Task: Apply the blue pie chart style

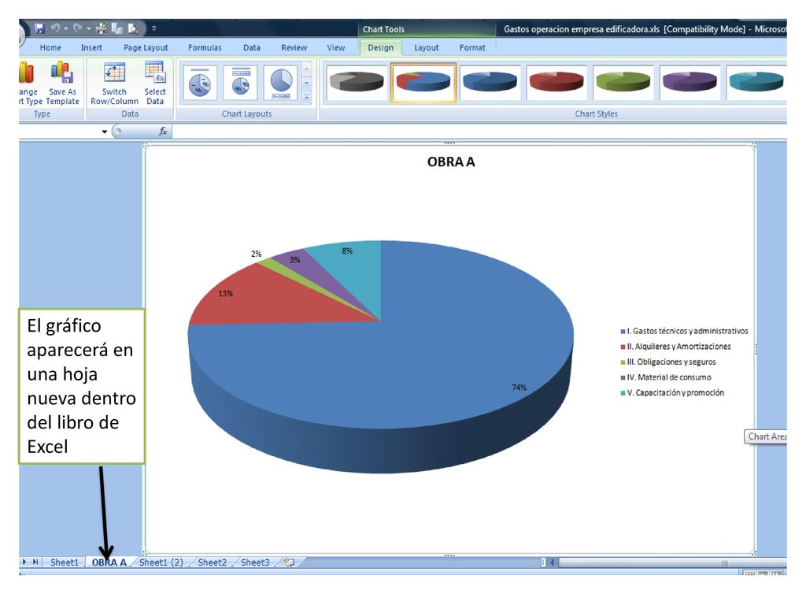Action: tap(490, 82)
